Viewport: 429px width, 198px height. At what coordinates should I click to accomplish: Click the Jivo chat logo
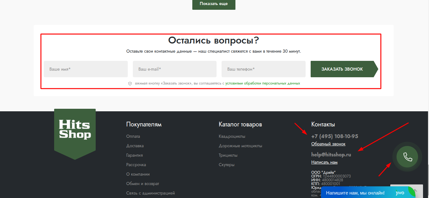point(400,193)
